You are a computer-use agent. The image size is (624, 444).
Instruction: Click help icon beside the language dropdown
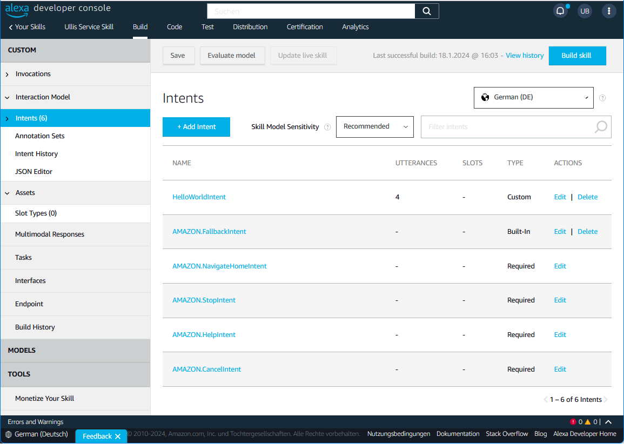point(602,98)
